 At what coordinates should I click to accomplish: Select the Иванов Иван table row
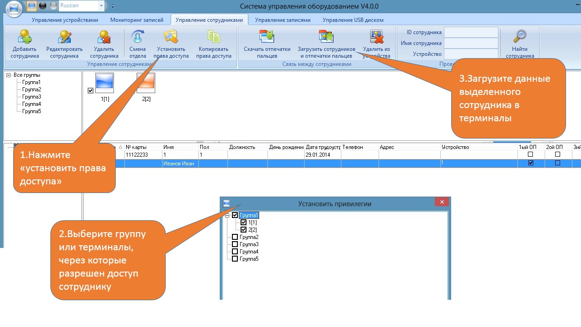[x=331, y=163]
